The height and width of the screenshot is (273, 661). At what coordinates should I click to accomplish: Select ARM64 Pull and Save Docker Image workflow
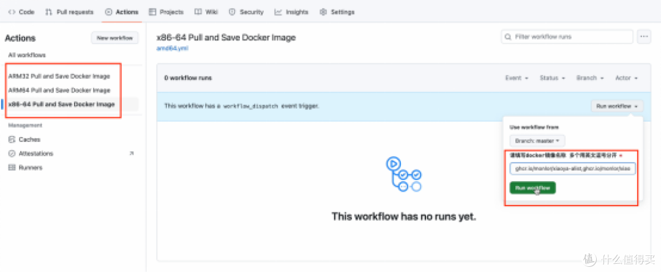tap(59, 90)
